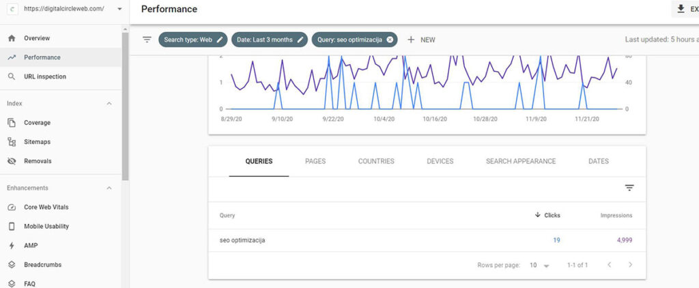Click the Export download icon
699x288 pixels.
[680, 9]
